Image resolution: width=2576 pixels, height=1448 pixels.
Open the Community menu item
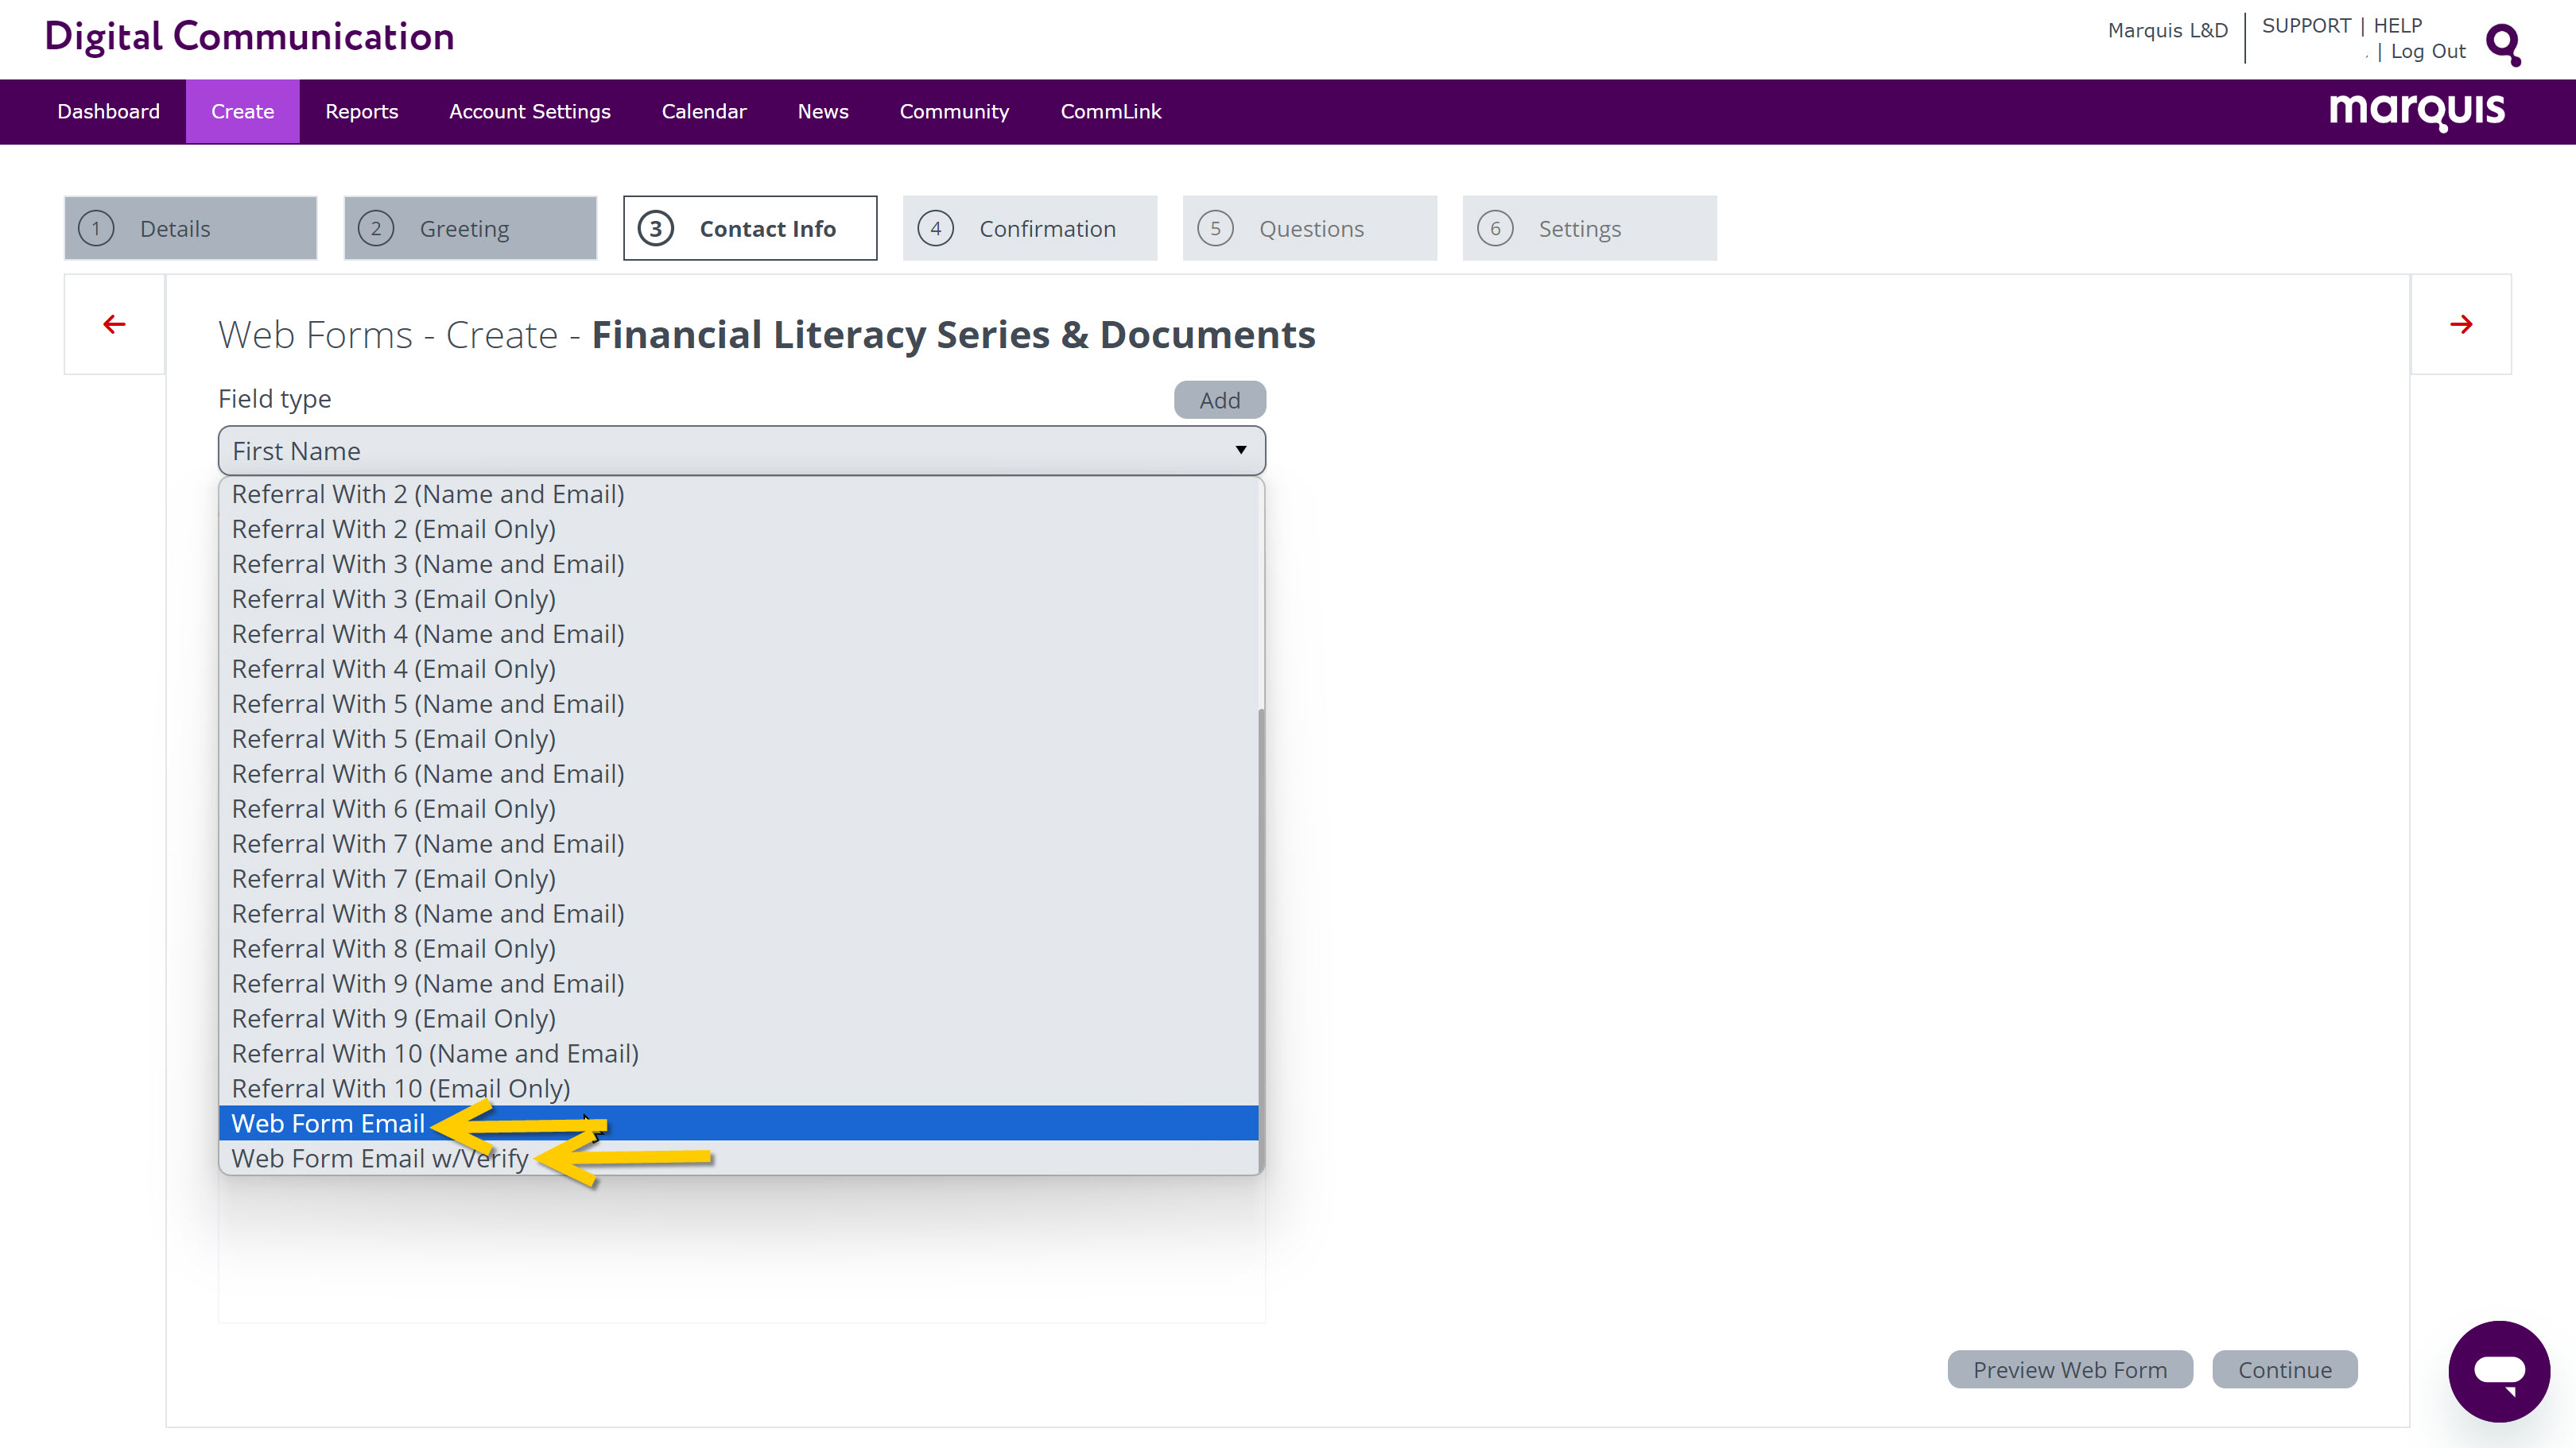pos(953,111)
